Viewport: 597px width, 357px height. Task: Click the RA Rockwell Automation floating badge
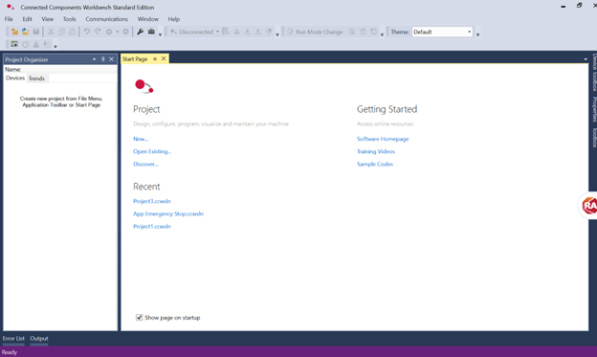588,206
